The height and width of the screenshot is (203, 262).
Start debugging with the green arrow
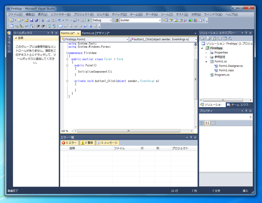pyautogui.click(x=88, y=20)
